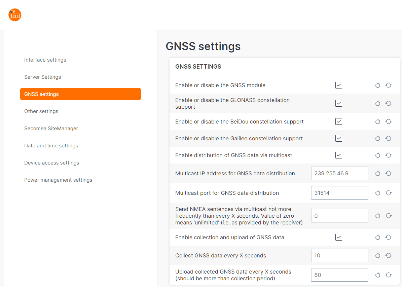Navigate to Date and time settings
The width and height of the screenshot is (402, 287).
[x=51, y=146]
